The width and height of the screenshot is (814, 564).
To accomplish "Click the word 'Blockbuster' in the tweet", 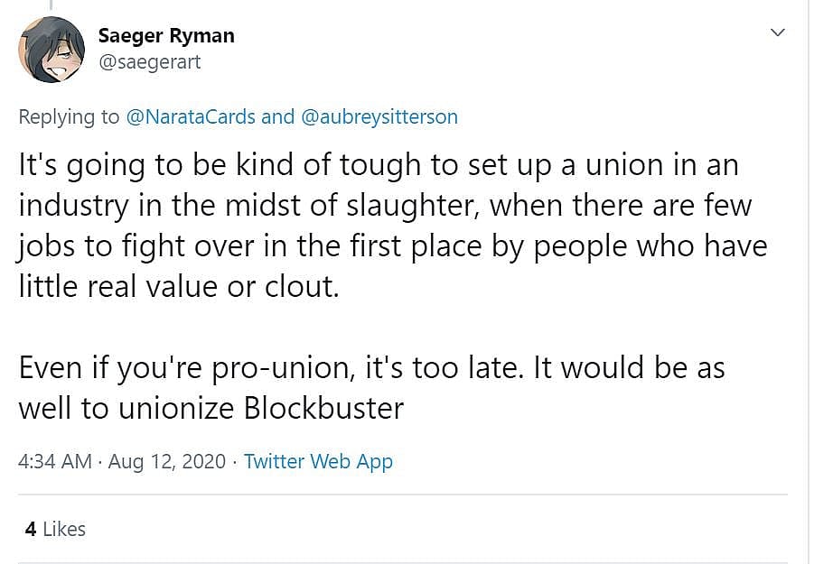I will pyautogui.click(x=323, y=409).
